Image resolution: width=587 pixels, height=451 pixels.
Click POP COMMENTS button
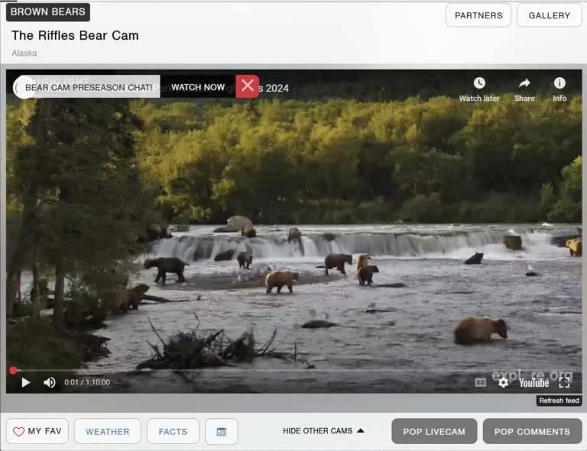point(532,431)
